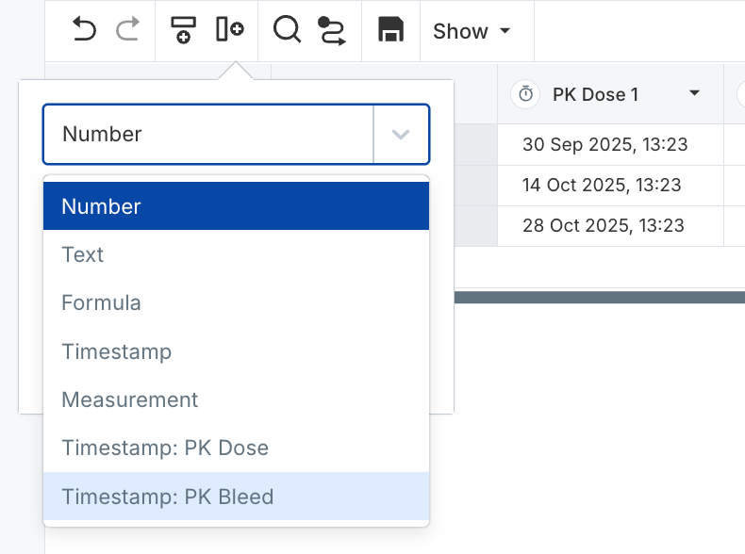
Task: Choose the Timestamp: PK Bleed option
Action: pos(236,497)
